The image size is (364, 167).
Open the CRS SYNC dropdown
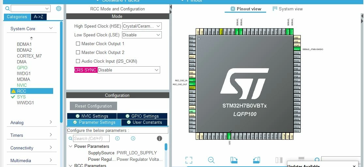point(129,70)
